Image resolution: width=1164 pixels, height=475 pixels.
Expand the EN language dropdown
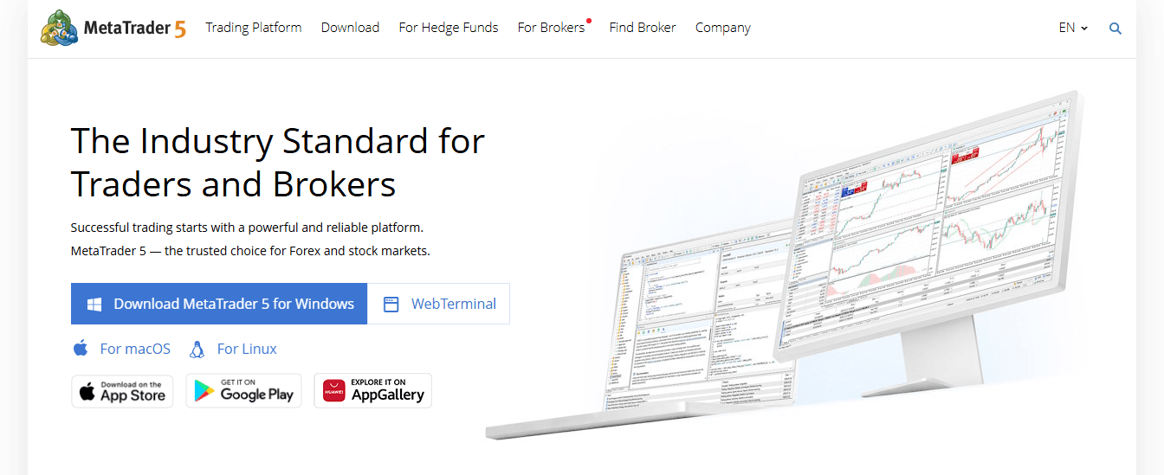point(1073,28)
